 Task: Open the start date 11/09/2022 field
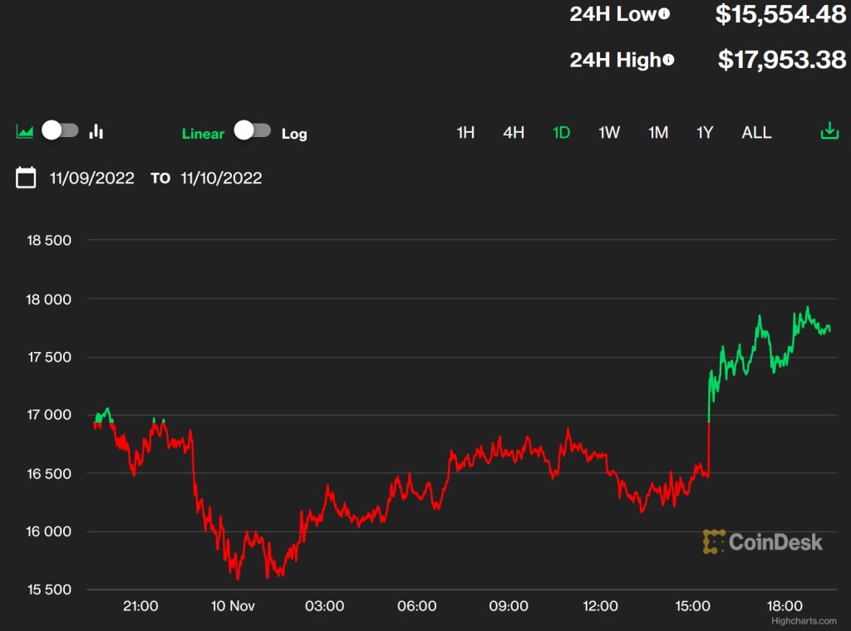pyautogui.click(x=91, y=179)
